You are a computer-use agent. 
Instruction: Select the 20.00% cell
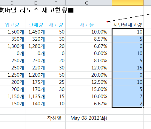tap(87, 75)
